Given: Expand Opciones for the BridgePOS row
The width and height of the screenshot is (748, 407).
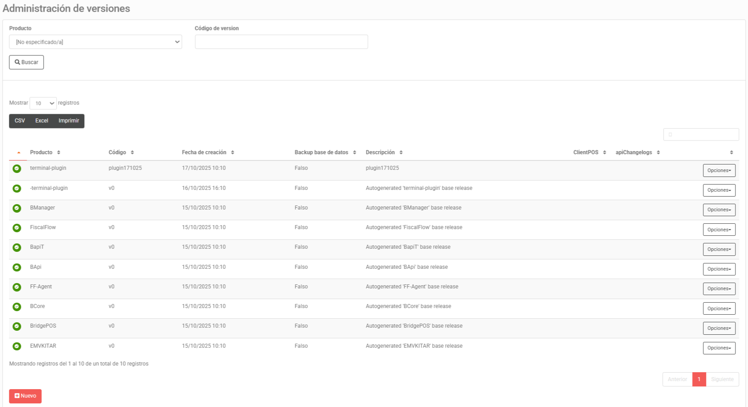Looking at the screenshot, I should (719, 329).
